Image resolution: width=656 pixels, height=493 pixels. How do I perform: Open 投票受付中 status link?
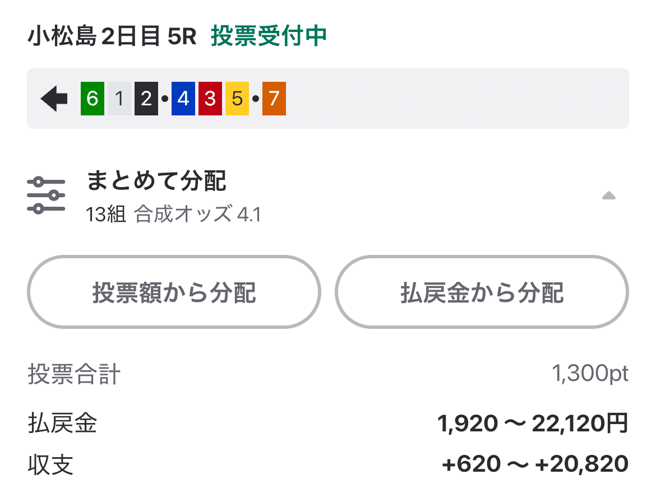click(x=270, y=35)
